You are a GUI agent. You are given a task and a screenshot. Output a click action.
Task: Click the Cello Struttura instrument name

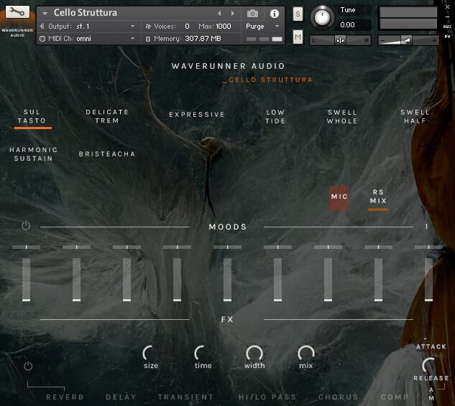point(86,13)
